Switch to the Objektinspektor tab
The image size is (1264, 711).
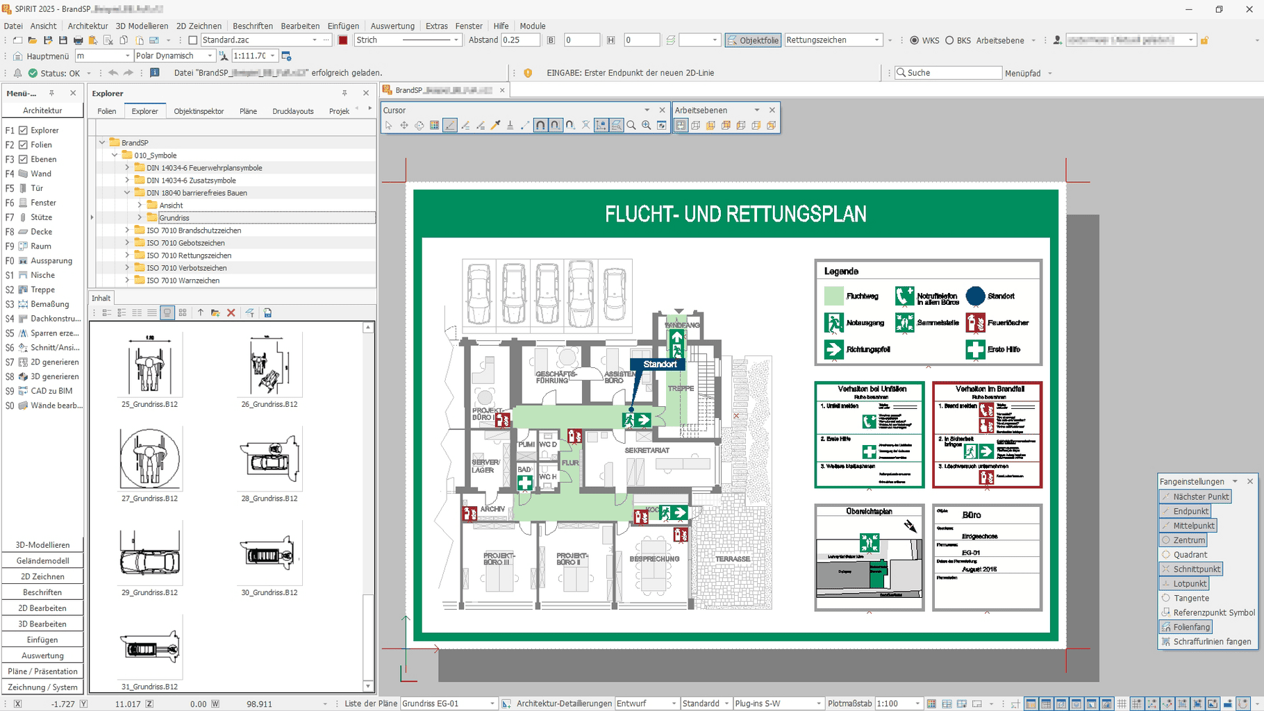199,111
